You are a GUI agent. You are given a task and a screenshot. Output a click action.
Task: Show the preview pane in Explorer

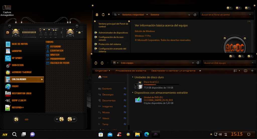click(x=245, y=71)
